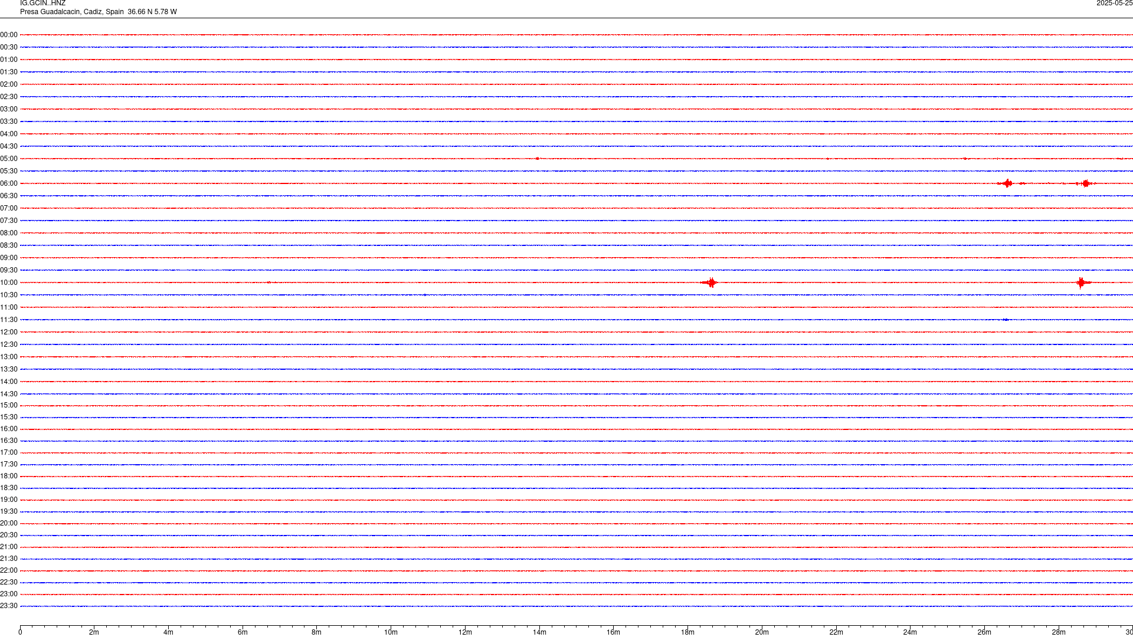This screenshot has width=1133, height=637.
Task: Select the 04:00 trace time label
Action: [9, 134]
